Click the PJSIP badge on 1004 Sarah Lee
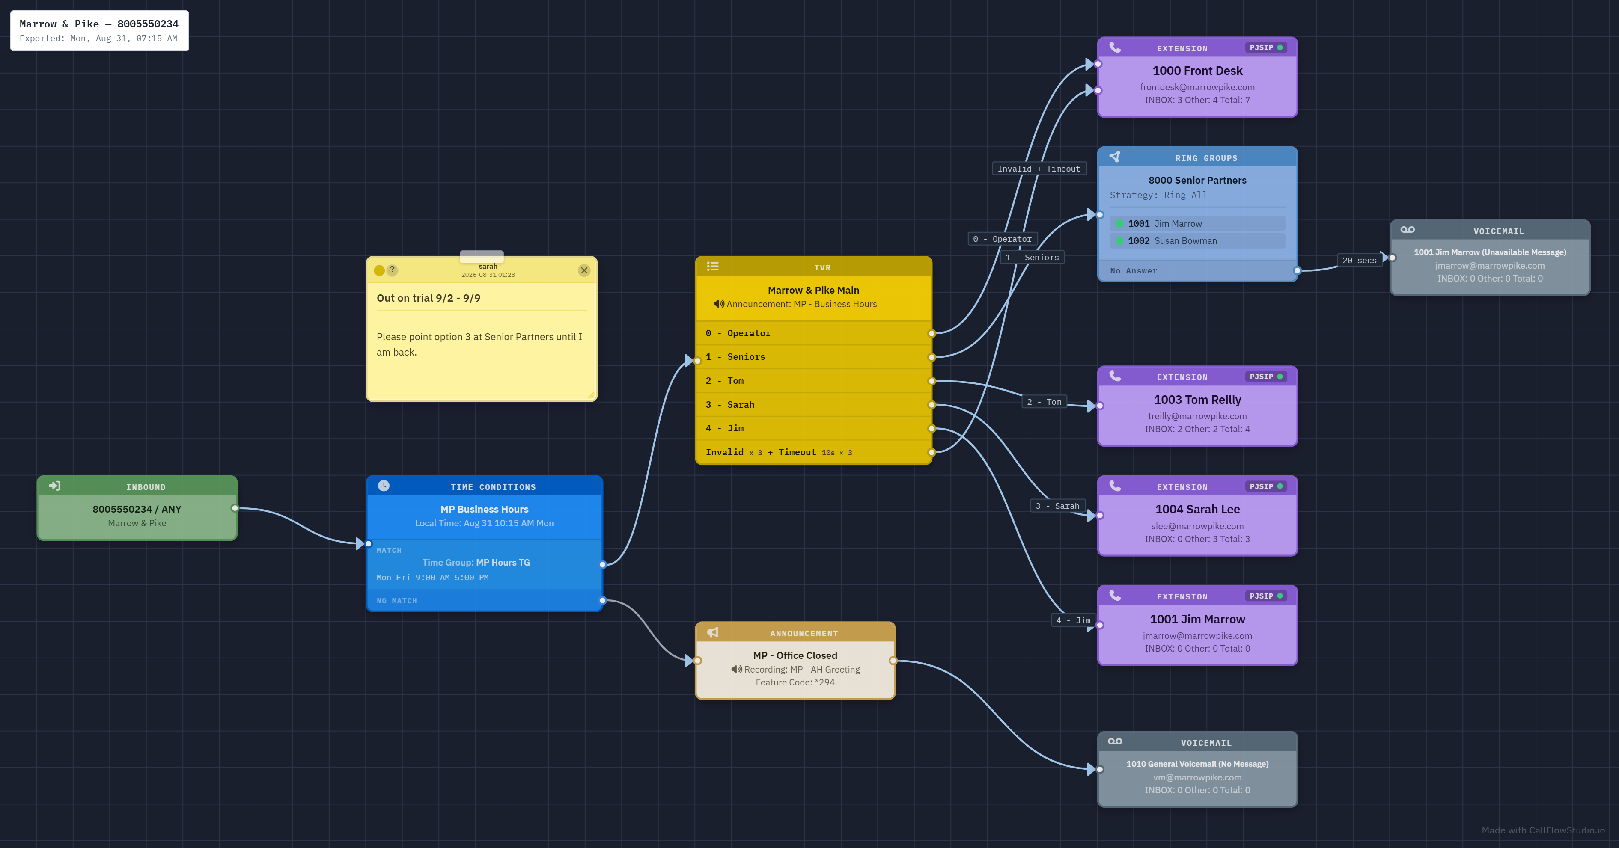 (x=1266, y=487)
